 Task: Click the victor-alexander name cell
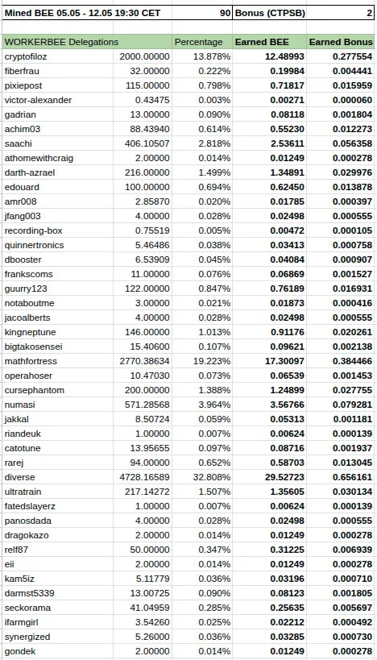(x=58, y=100)
